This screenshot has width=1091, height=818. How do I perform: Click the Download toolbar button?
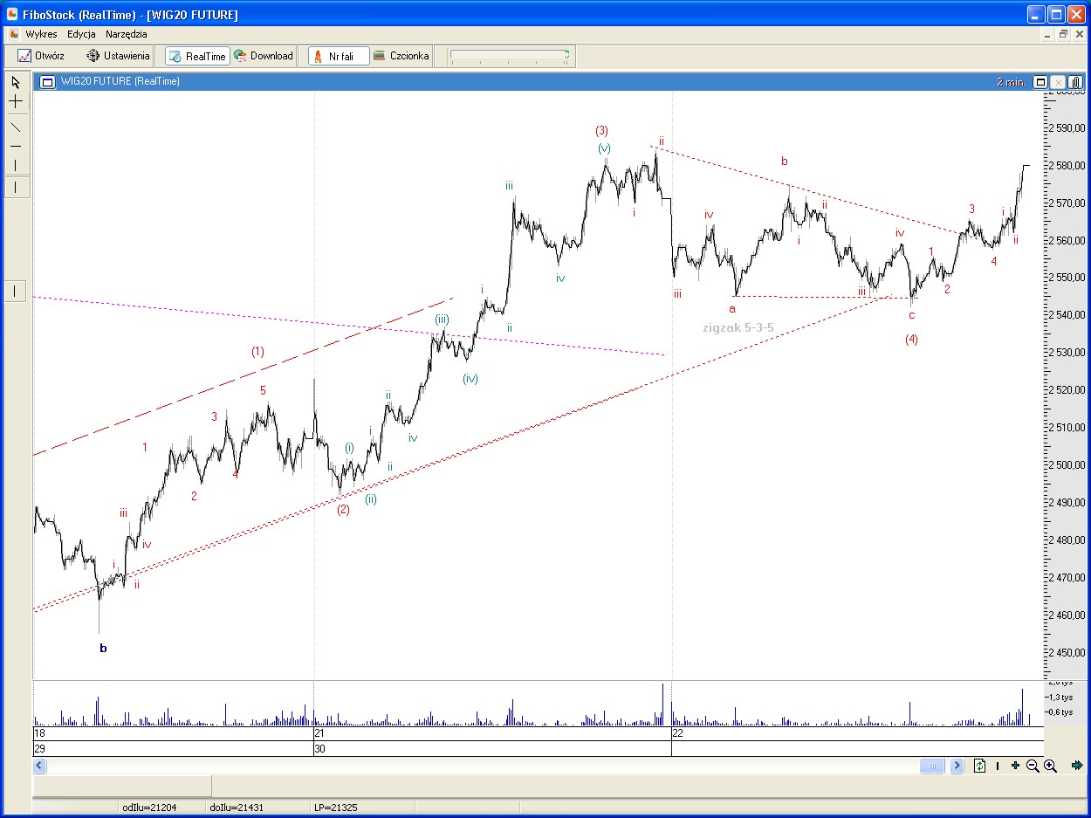tap(264, 56)
